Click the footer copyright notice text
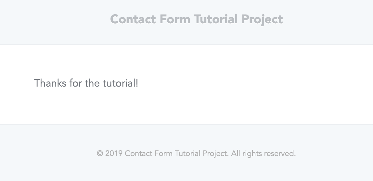The image size is (373, 181). (196, 153)
